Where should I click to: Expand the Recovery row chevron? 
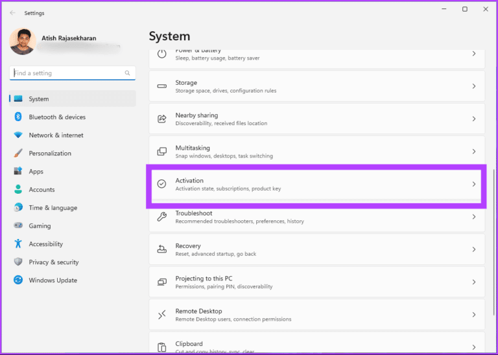point(474,249)
